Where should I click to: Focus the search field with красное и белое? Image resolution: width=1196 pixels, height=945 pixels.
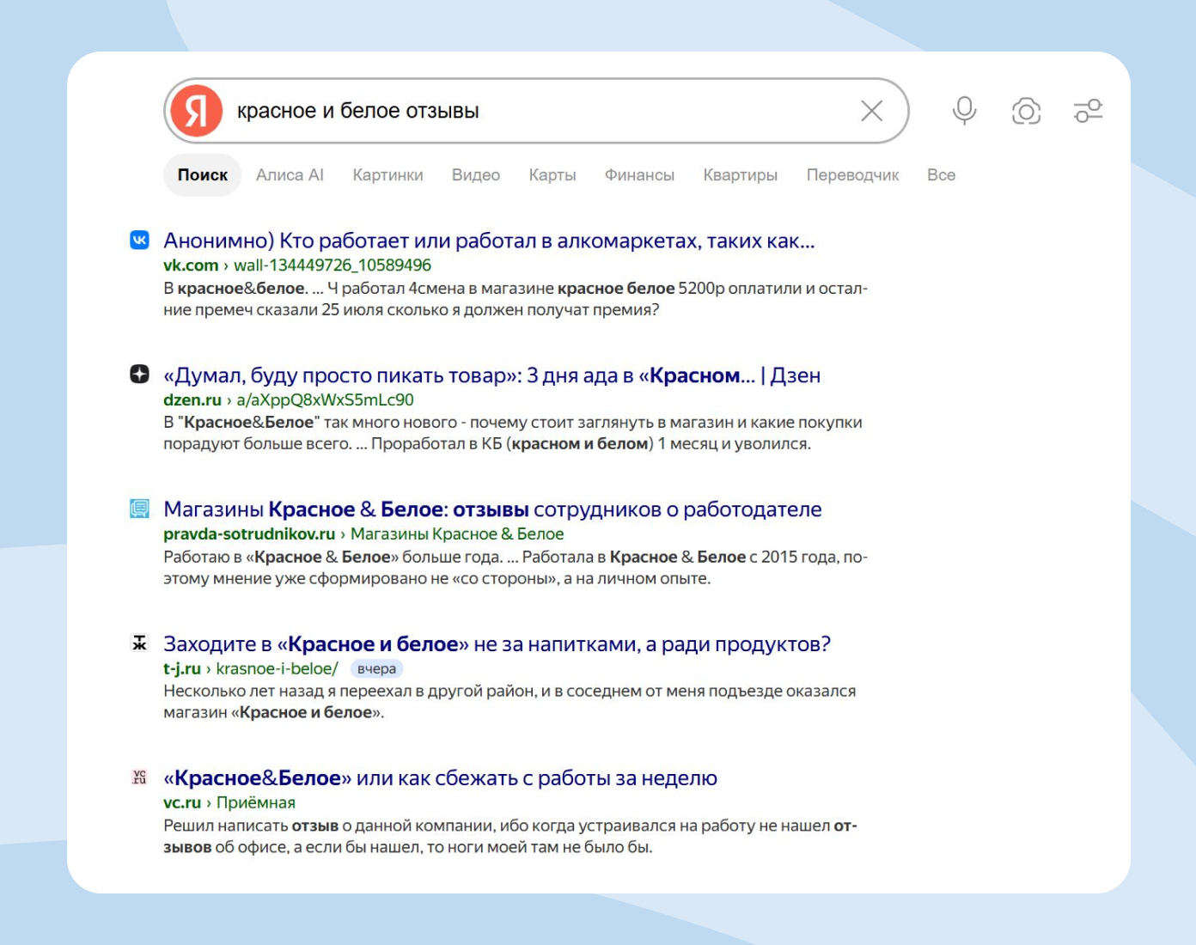[541, 111]
